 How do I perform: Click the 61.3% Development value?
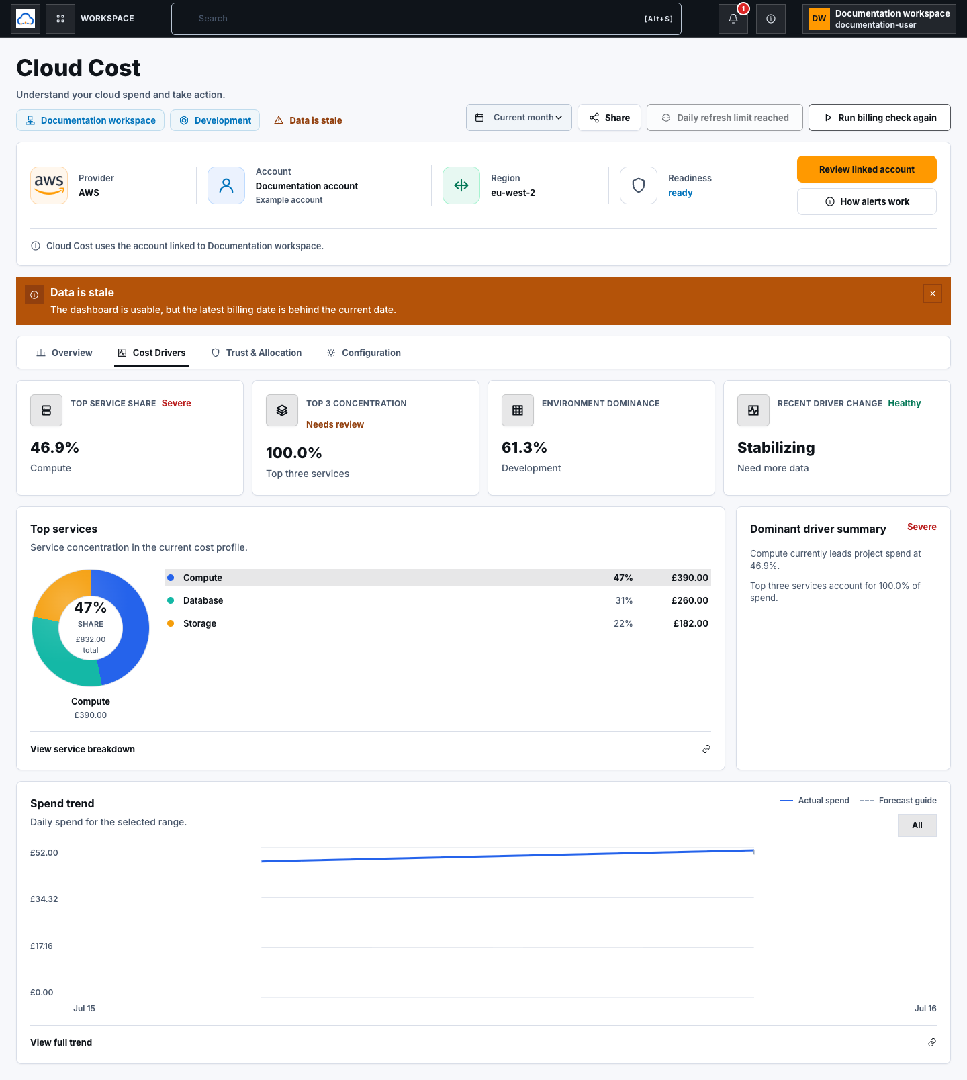click(x=524, y=447)
